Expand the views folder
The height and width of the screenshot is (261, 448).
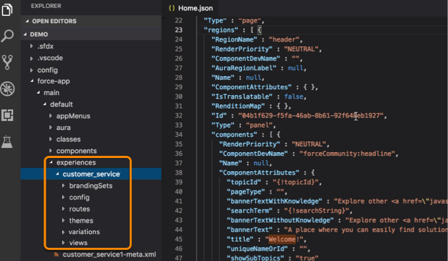(64, 242)
